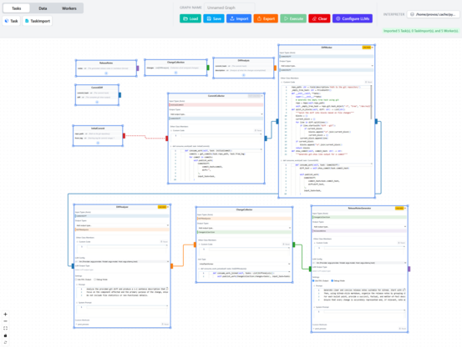Click the purple output handle on ReleaseNotes node

click(138, 68)
